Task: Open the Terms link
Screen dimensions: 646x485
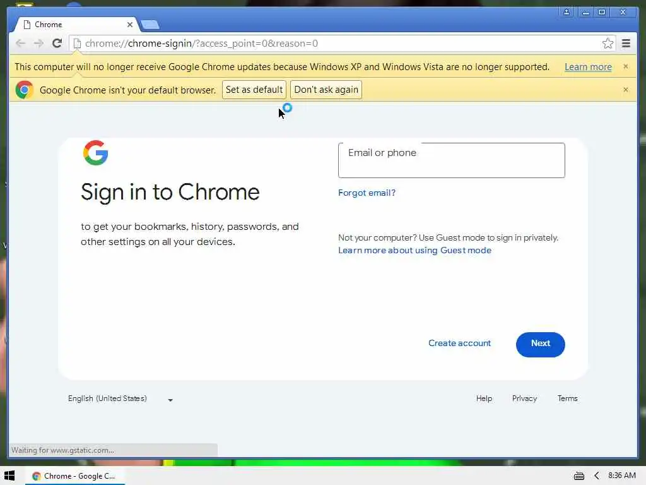Action: (x=567, y=398)
